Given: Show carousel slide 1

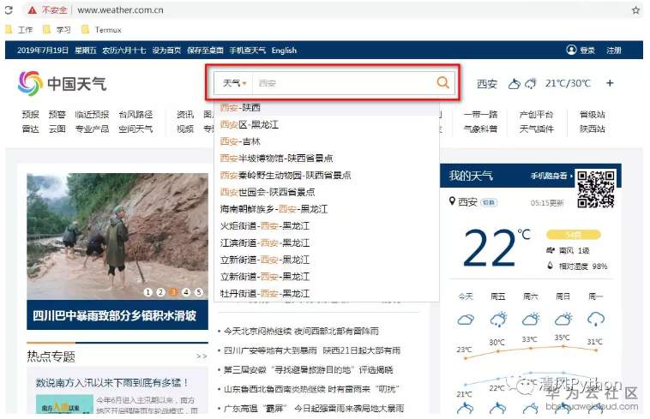Looking at the screenshot, I should [x=148, y=292].
